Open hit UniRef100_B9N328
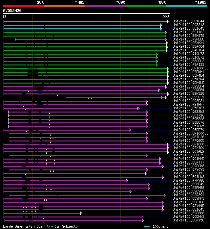Viewport: 210px width, 229px height. [x=188, y=93]
